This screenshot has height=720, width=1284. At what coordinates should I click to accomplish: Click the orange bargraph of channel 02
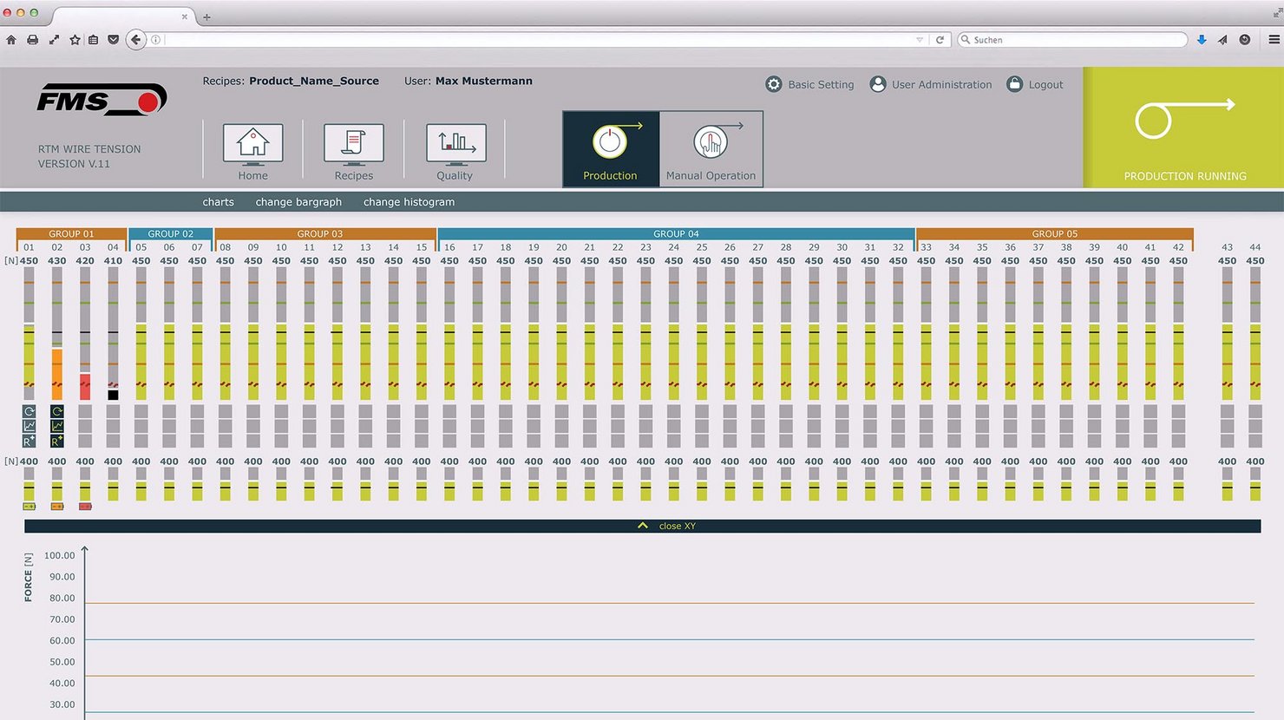57,373
